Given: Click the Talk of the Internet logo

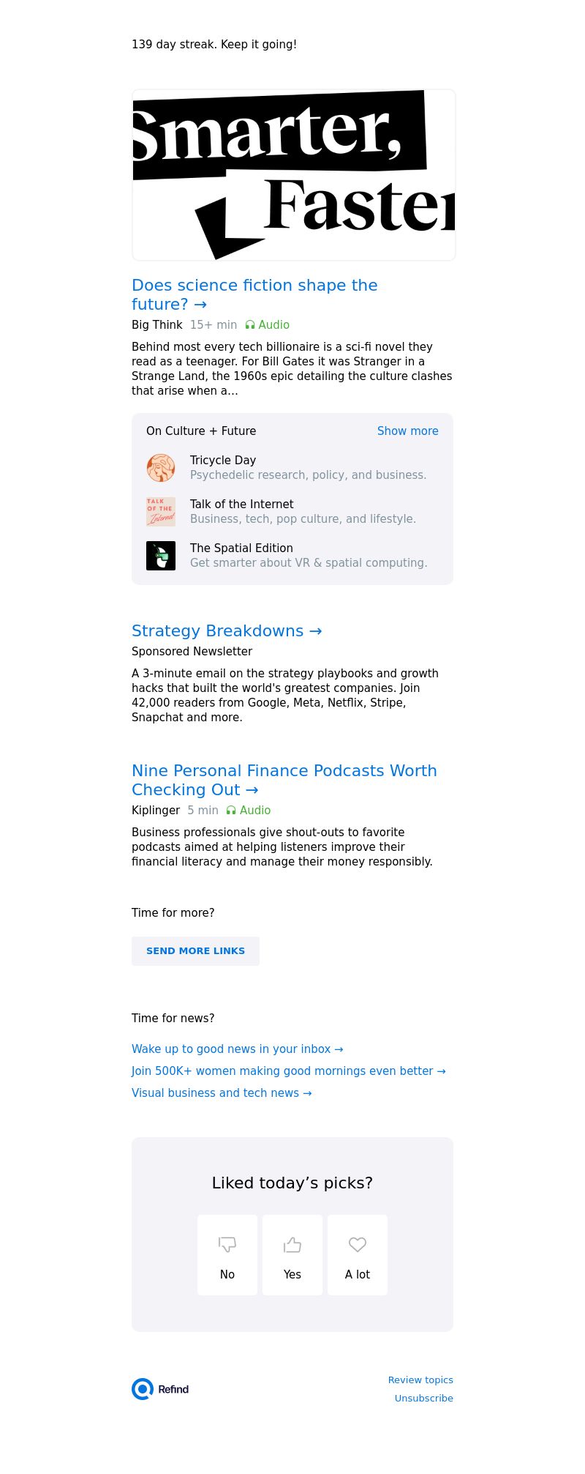Looking at the screenshot, I should (161, 512).
